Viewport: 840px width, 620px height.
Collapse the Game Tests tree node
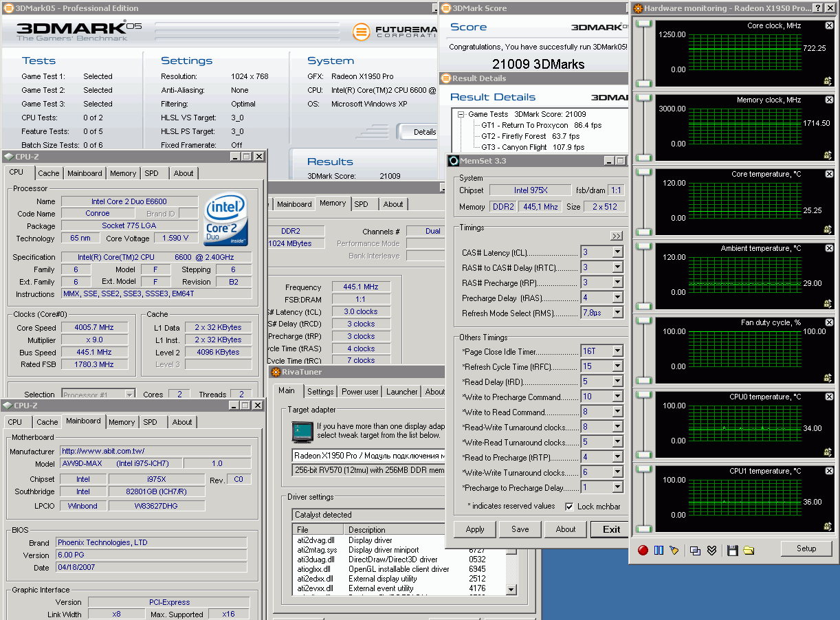(462, 114)
